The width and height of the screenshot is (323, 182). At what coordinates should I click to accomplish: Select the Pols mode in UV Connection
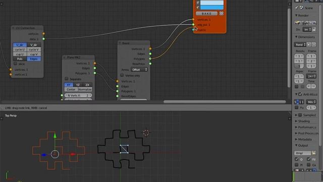(20, 59)
